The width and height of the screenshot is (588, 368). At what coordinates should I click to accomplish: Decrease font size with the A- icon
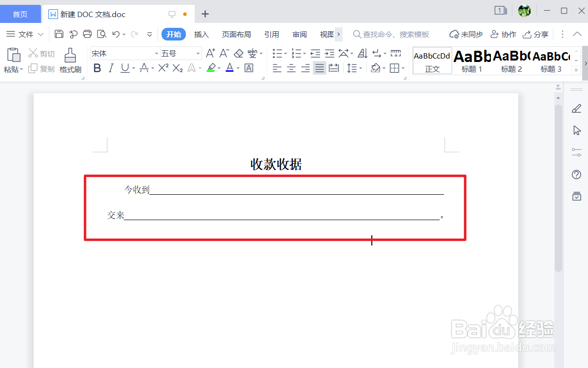point(224,53)
